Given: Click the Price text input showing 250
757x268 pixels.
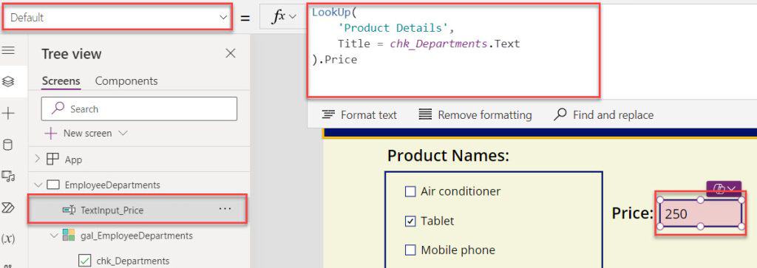Looking at the screenshot, I should [701, 213].
